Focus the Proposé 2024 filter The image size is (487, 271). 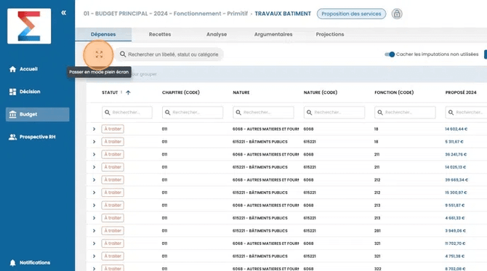(466, 113)
